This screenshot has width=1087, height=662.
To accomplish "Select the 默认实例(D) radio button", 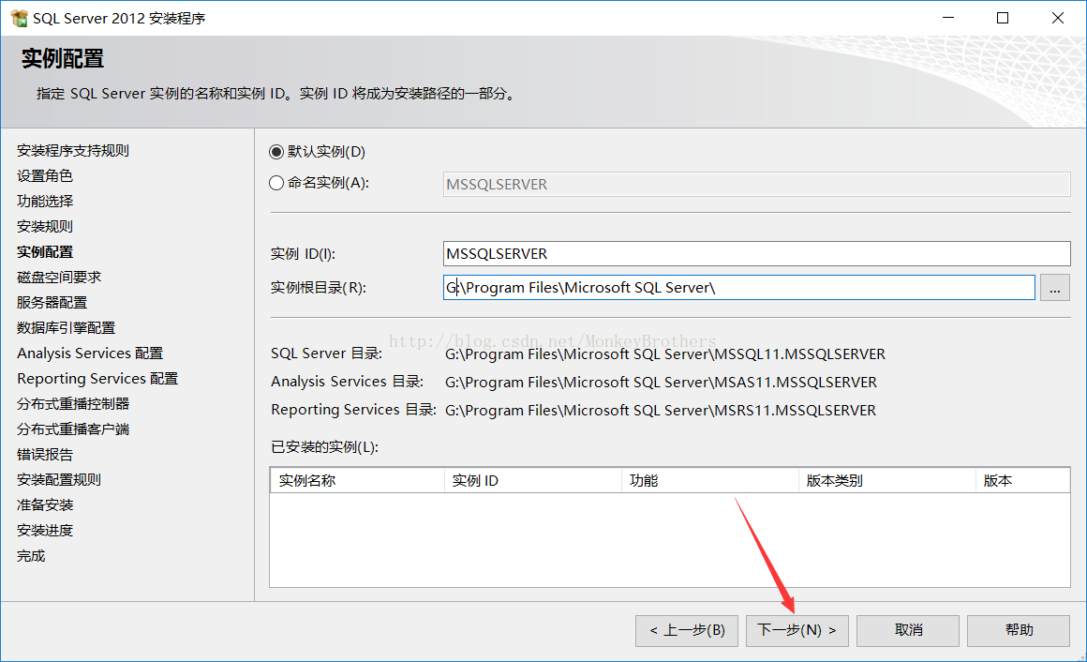I will pyautogui.click(x=275, y=152).
